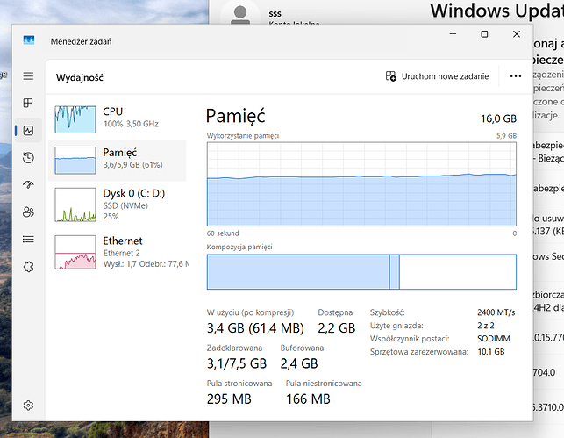
Task: Open App history from sidebar
Action: [28, 158]
